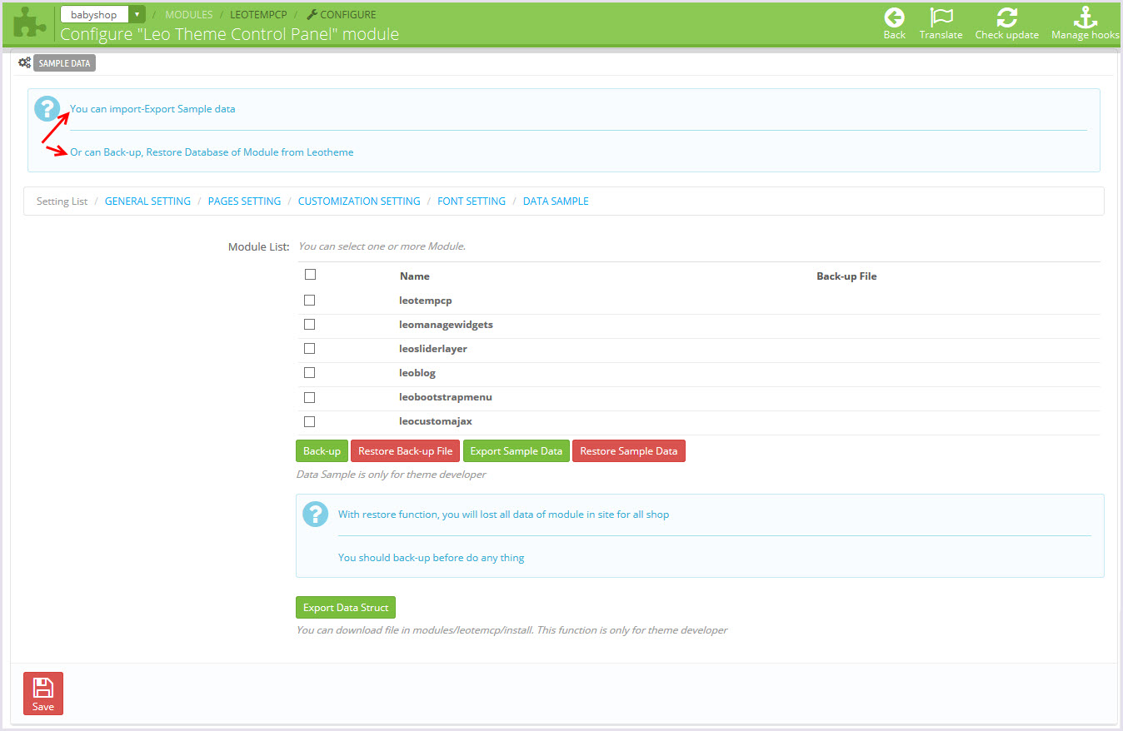1123x731 pixels.
Task: Check the leoblog module checkbox
Action: (x=309, y=372)
